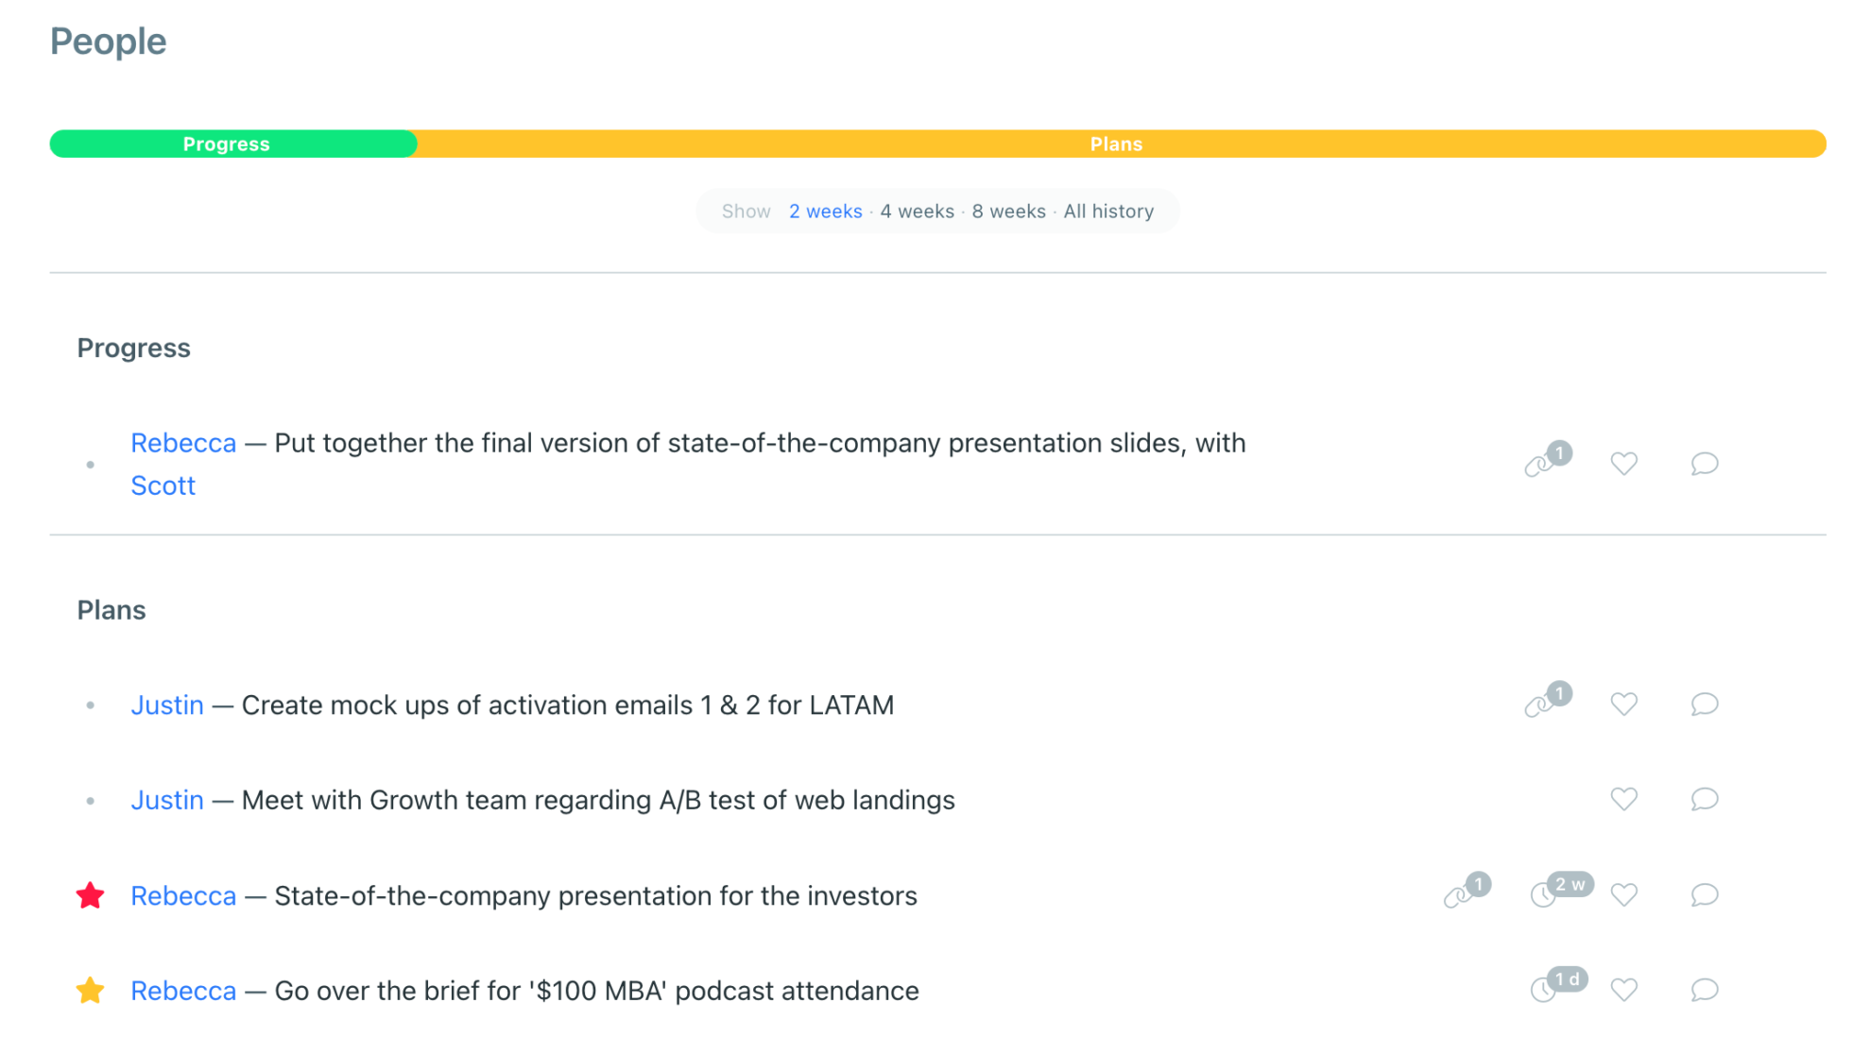Click the link count badge on Justin's mock ups plan

(x=1544, y=704)
